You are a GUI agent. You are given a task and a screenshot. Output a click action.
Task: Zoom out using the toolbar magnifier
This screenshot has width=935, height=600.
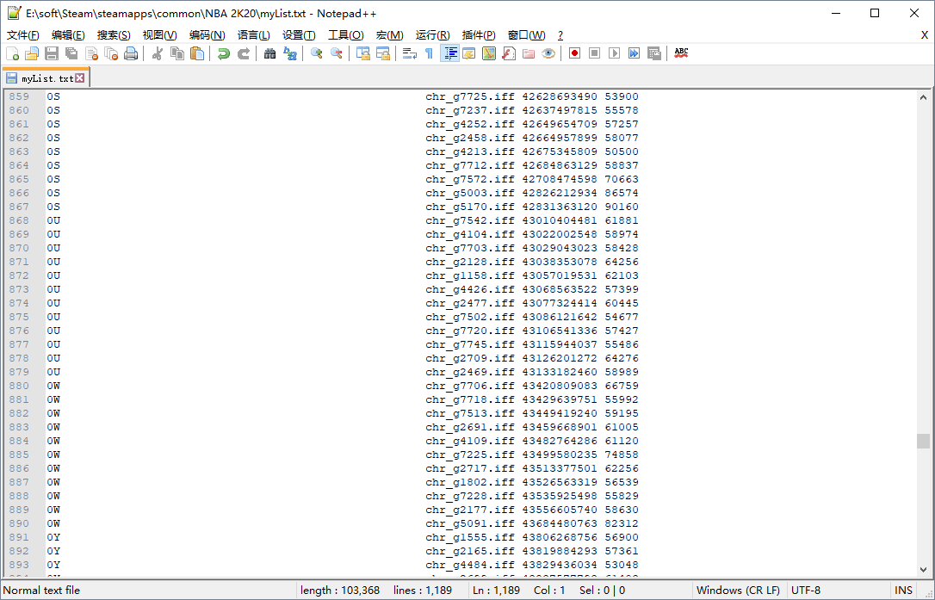(x=337, y=53)
